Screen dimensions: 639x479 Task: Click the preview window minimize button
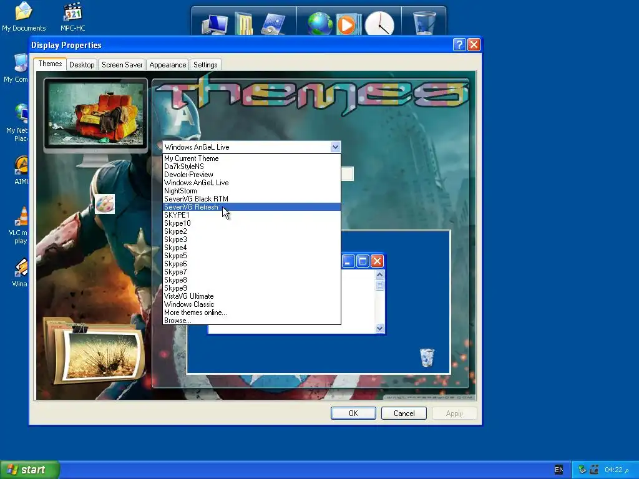pyautogui.click(x=348, y=261)
